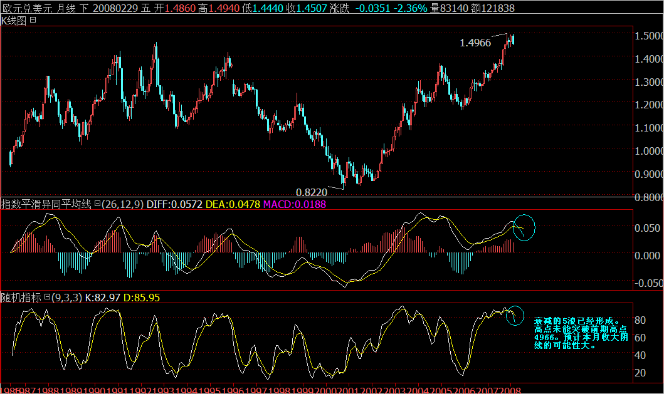Click the MACD parameters (26,12,9)
664x394 pixels.
coord(122,204)
